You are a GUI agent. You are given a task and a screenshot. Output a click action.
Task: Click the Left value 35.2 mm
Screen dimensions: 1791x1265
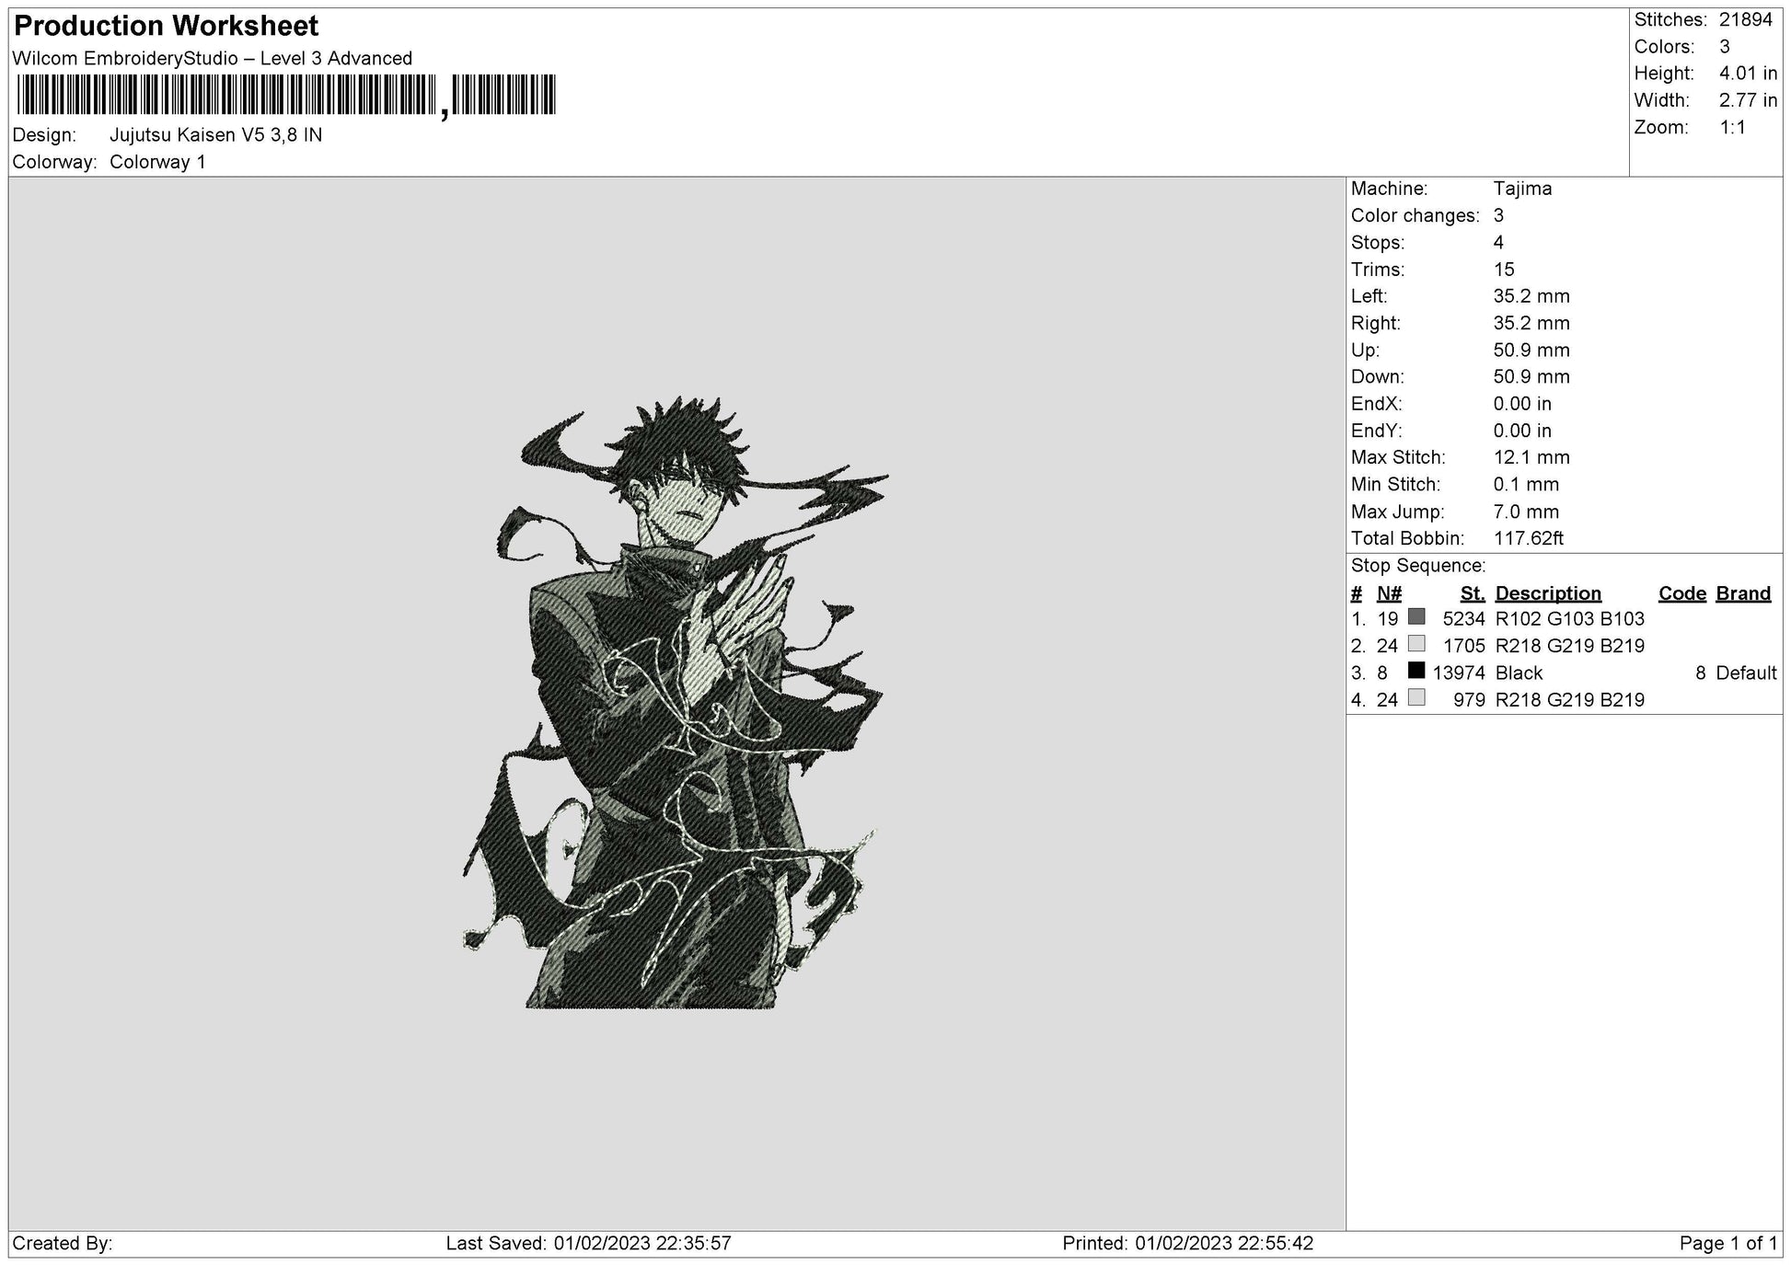click(1531, 296)
